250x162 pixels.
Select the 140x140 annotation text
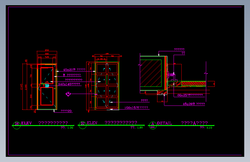[x=69, y=84]
